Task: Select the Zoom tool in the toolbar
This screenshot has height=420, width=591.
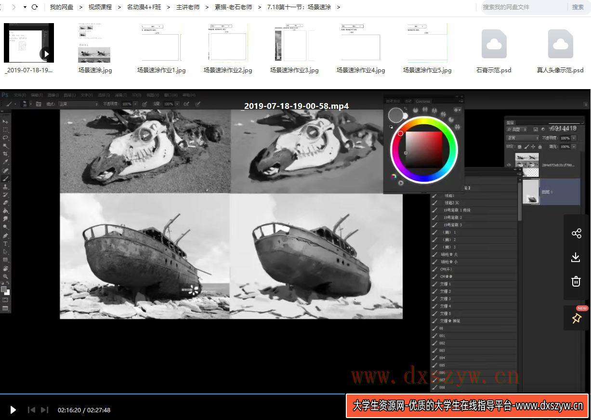Action: [x=5, y=276]
